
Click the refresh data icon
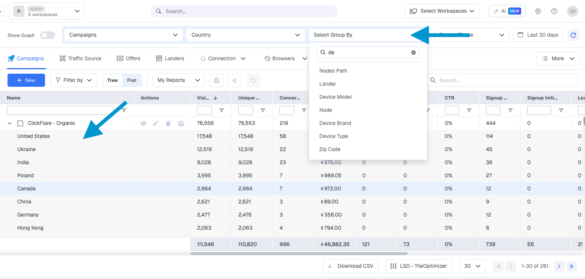tap(573, 35)
